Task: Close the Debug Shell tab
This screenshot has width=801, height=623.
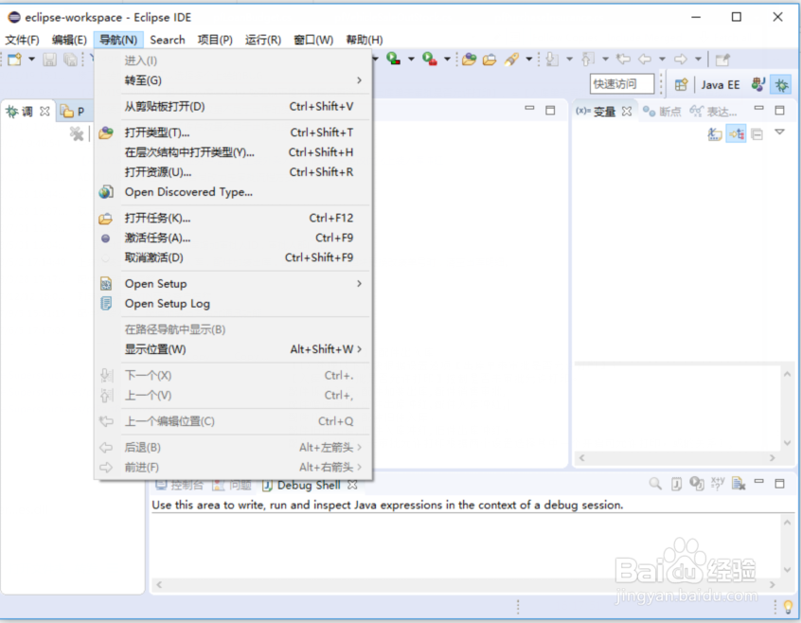Action: tap(352, 485)
